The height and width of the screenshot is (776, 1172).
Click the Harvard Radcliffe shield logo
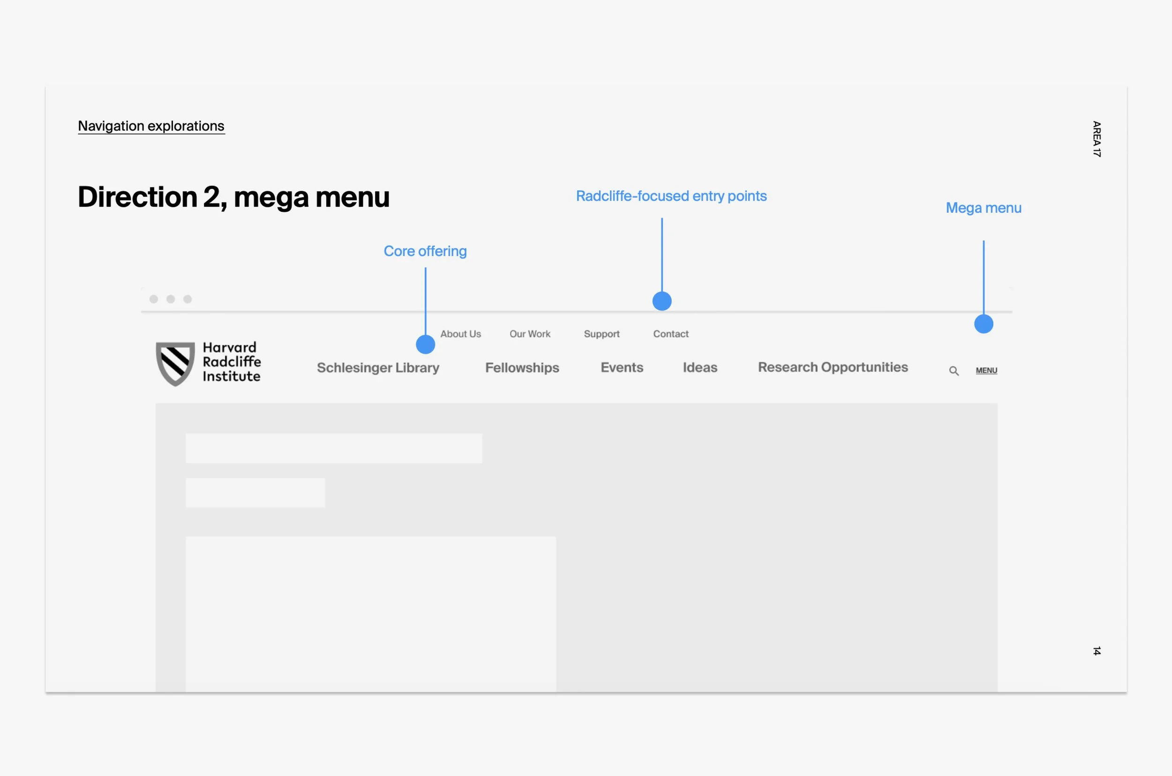(175, 363)
